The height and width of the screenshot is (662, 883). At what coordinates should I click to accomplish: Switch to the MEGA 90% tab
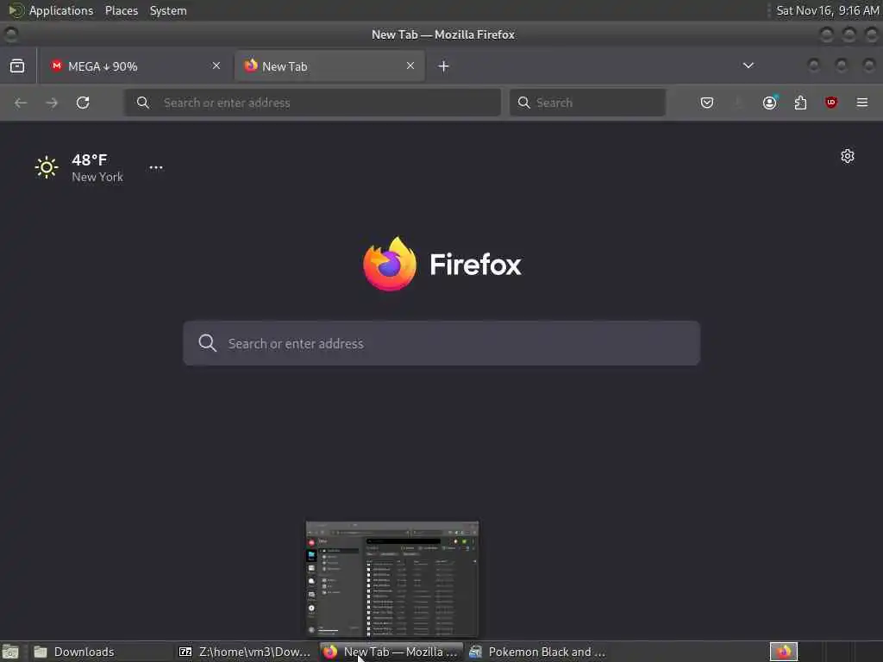tap(135, 66)
